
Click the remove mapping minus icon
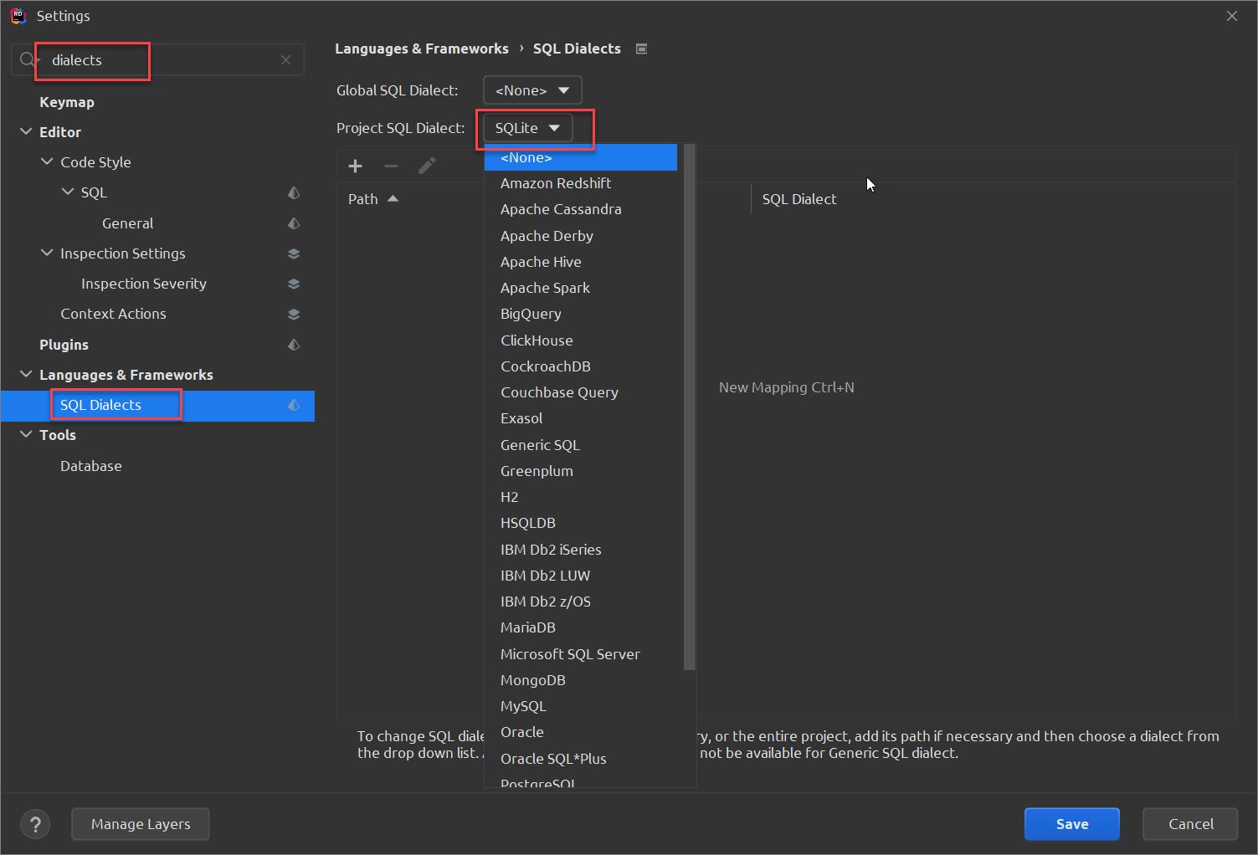pos(391,166)
